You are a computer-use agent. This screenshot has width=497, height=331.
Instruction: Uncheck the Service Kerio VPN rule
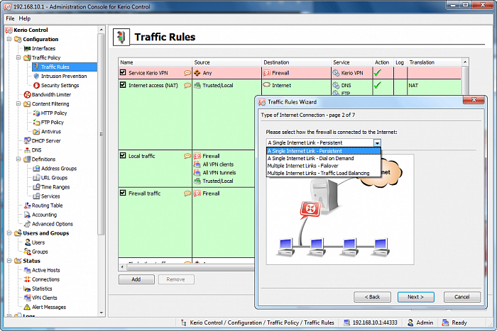[123, 72]
